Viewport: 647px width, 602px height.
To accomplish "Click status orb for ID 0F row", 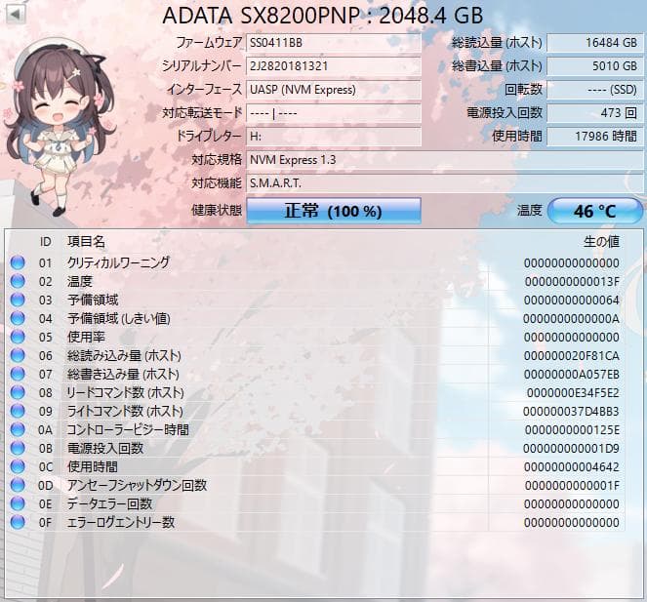I will [18, 522].
